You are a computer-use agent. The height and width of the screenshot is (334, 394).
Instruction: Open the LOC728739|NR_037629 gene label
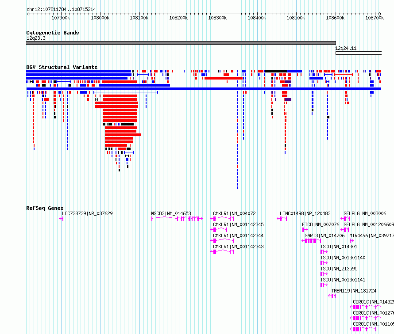click(87, 213)
